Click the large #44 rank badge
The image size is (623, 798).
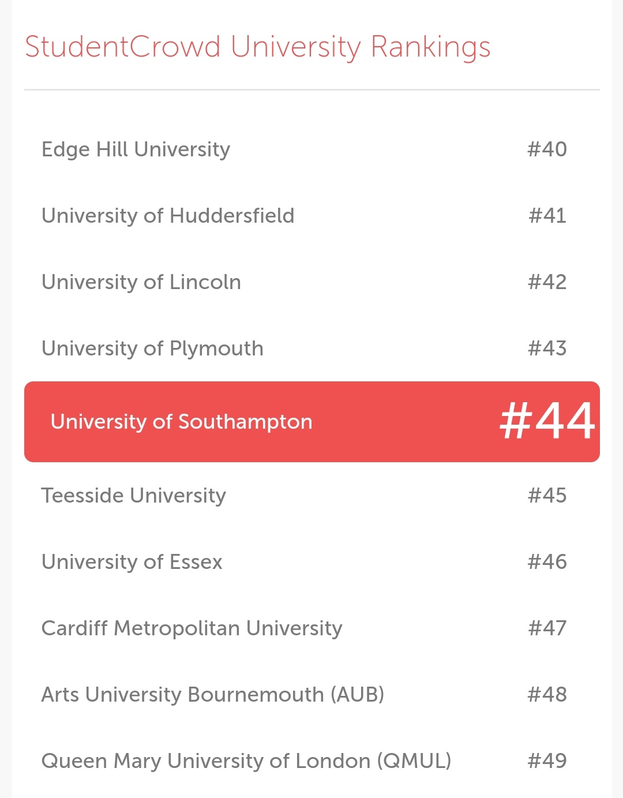547,421
